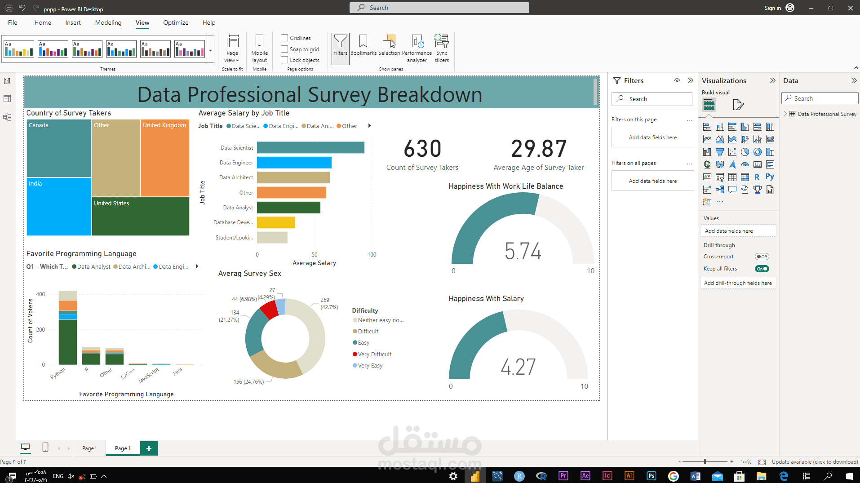Select the funnel chart visual icon

point(719,152)
